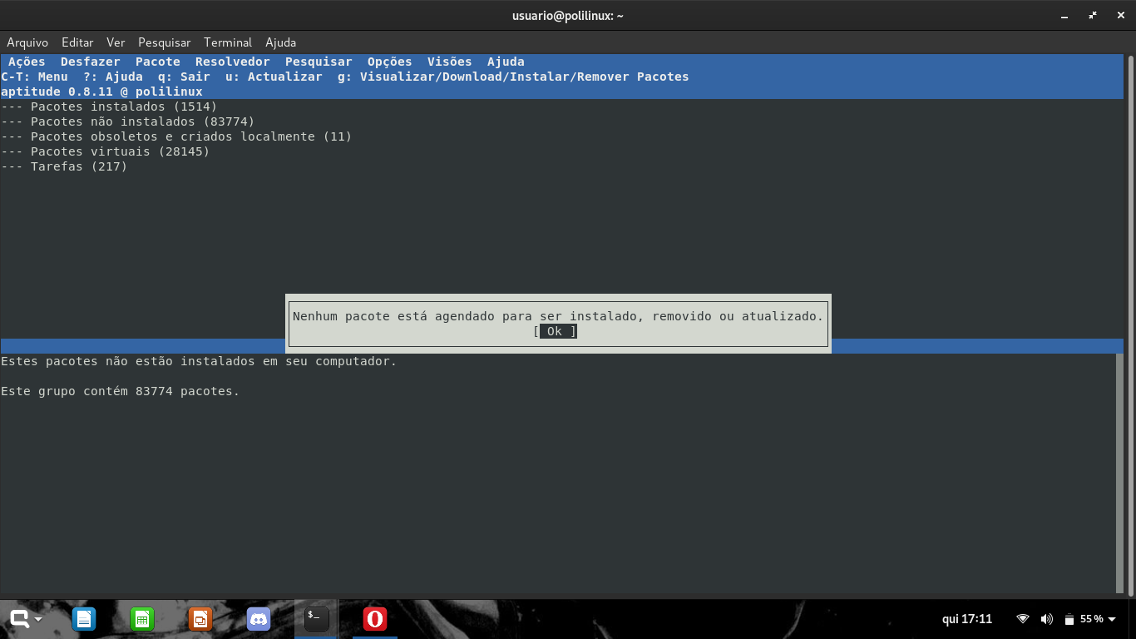Open the aptitude Pacote menu
Image resolution: width=1136 pixels, height=639 pixels.
158,62
